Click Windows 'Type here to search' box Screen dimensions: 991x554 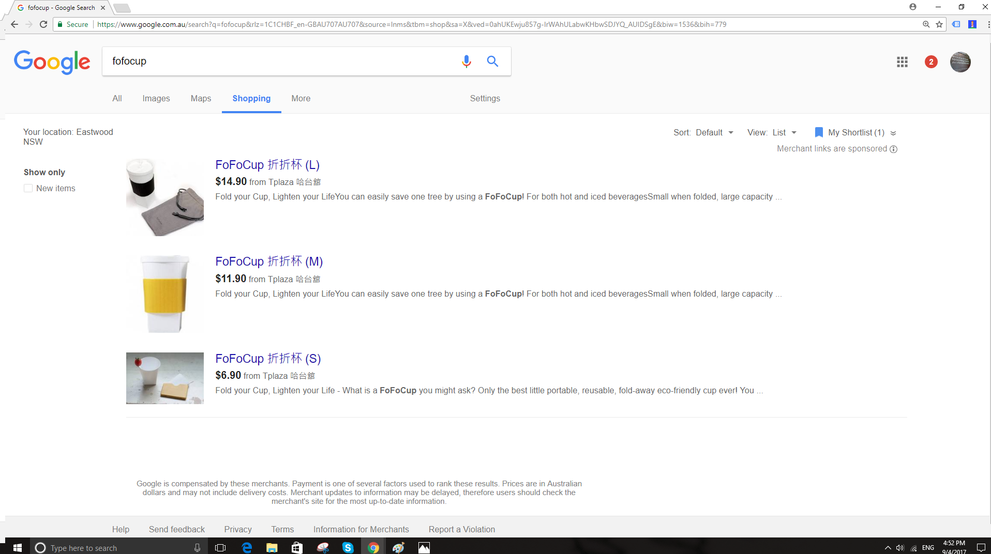click(x=119, y=547)
